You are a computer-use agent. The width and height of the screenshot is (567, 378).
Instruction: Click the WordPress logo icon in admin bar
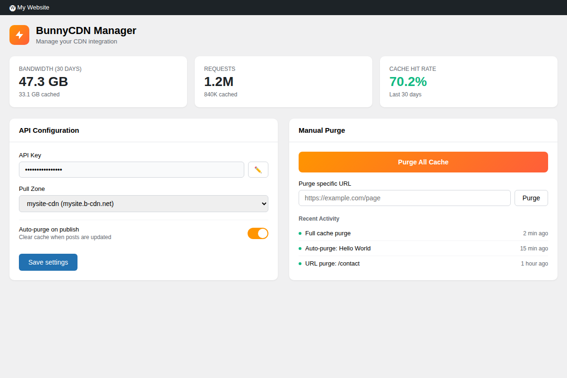[12, 8]
